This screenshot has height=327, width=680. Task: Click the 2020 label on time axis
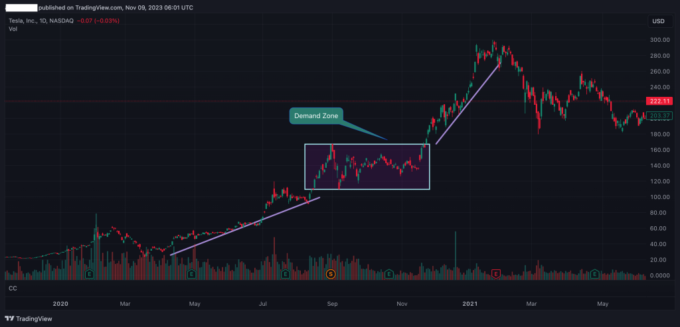[60, 304]
